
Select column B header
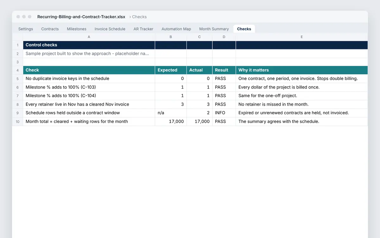tap(171, 37)
